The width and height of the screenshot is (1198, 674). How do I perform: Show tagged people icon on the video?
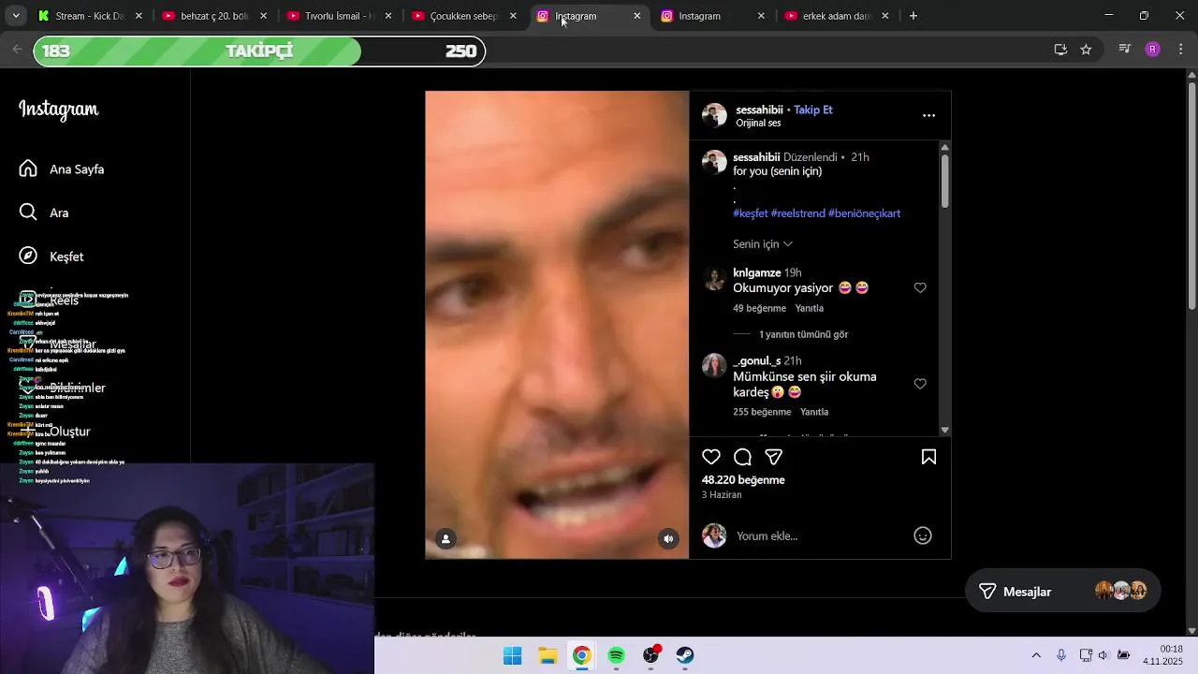(x=446, y=538)
